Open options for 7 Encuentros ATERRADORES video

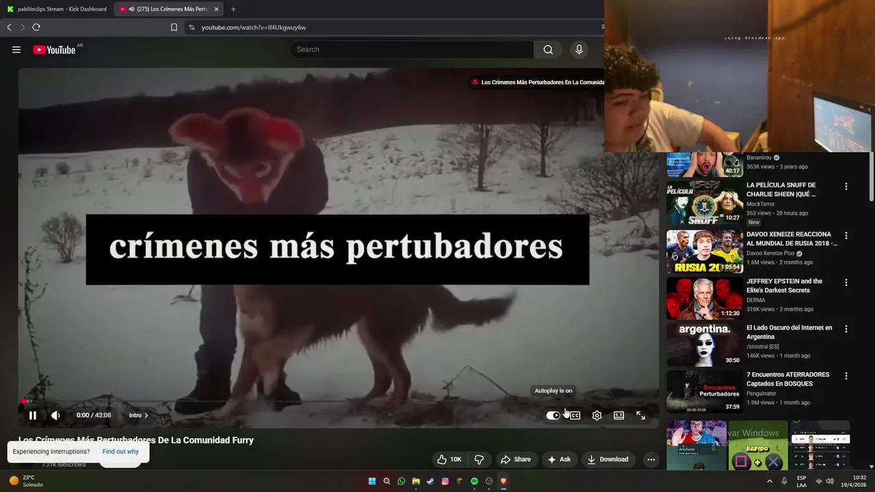pyautogui.click(x=846, y=376)
